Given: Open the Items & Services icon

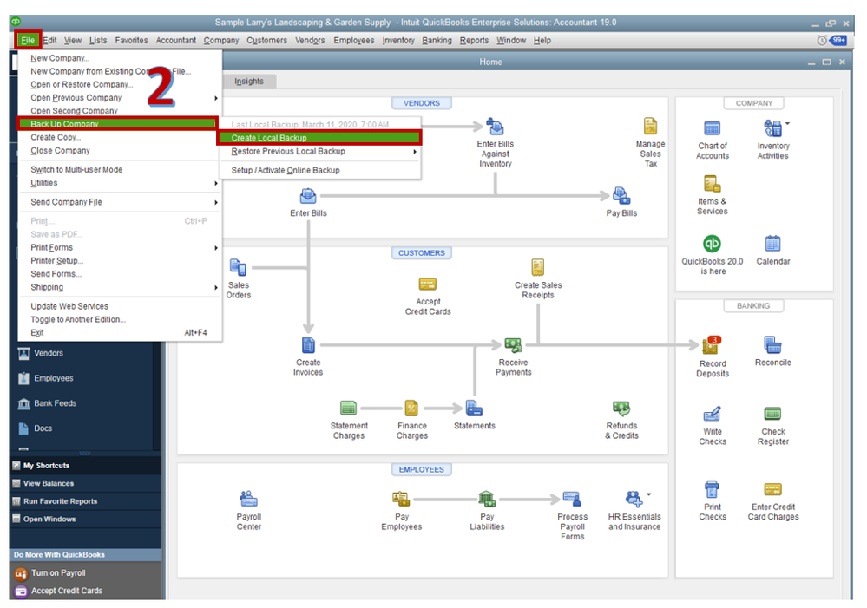Looking at the screenshot, I should click(x=712, y=184).
